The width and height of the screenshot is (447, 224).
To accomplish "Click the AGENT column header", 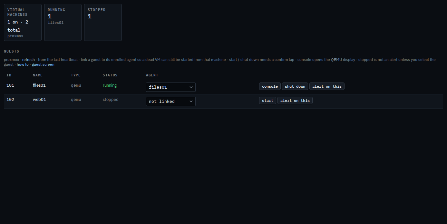I will click(x=152, y=75).
